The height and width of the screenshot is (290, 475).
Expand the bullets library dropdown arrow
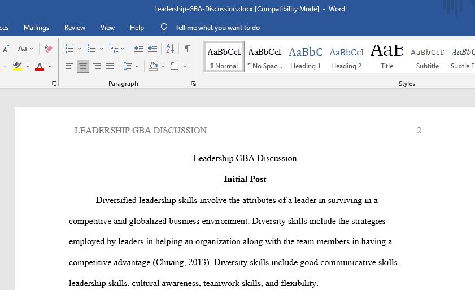point(80,49)
